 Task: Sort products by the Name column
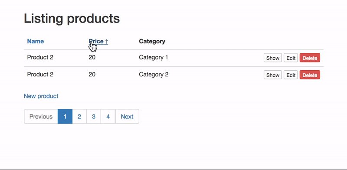pyautogui.click(x=36, y=41)
